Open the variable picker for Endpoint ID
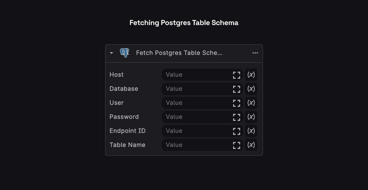This screenshot has height=190, width=368. coord(251,131)
